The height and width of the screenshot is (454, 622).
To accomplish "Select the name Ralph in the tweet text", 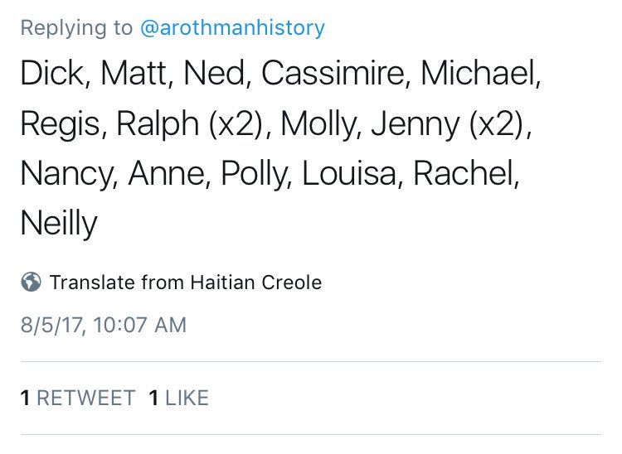I will [x=158, y=124].
